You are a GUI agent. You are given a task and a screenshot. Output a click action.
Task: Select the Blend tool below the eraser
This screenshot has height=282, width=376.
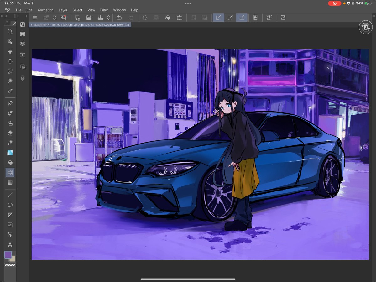pos(10,143)
